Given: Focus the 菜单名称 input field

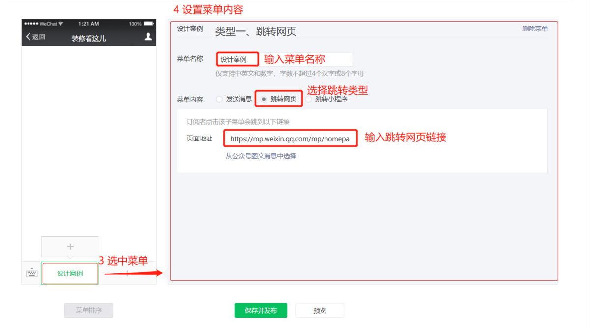Looking at the screenshot, I should [x=284, y=59].
